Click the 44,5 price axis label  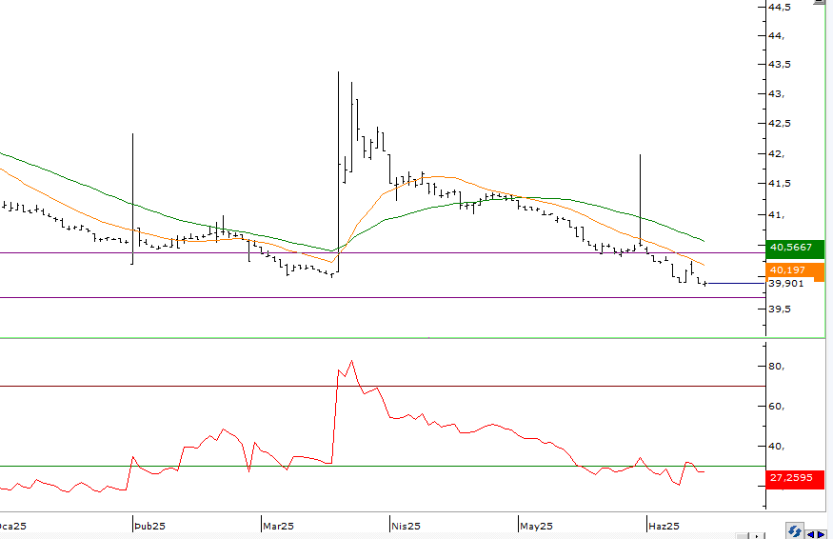pos(780,8)
